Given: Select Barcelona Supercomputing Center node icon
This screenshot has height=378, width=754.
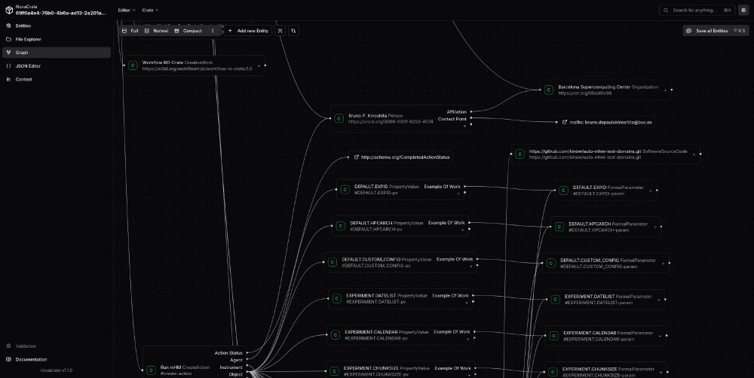Looking at the screenshot, I should (549, 90).
